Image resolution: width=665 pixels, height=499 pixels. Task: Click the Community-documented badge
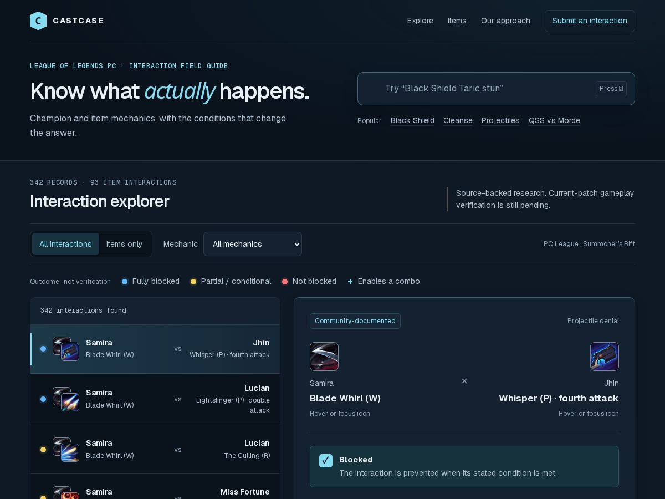355,321
